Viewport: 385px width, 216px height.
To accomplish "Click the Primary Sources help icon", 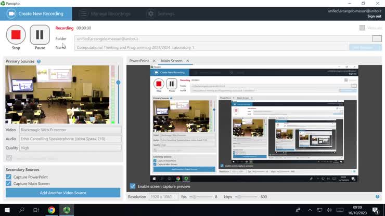I will coord(39,61).
